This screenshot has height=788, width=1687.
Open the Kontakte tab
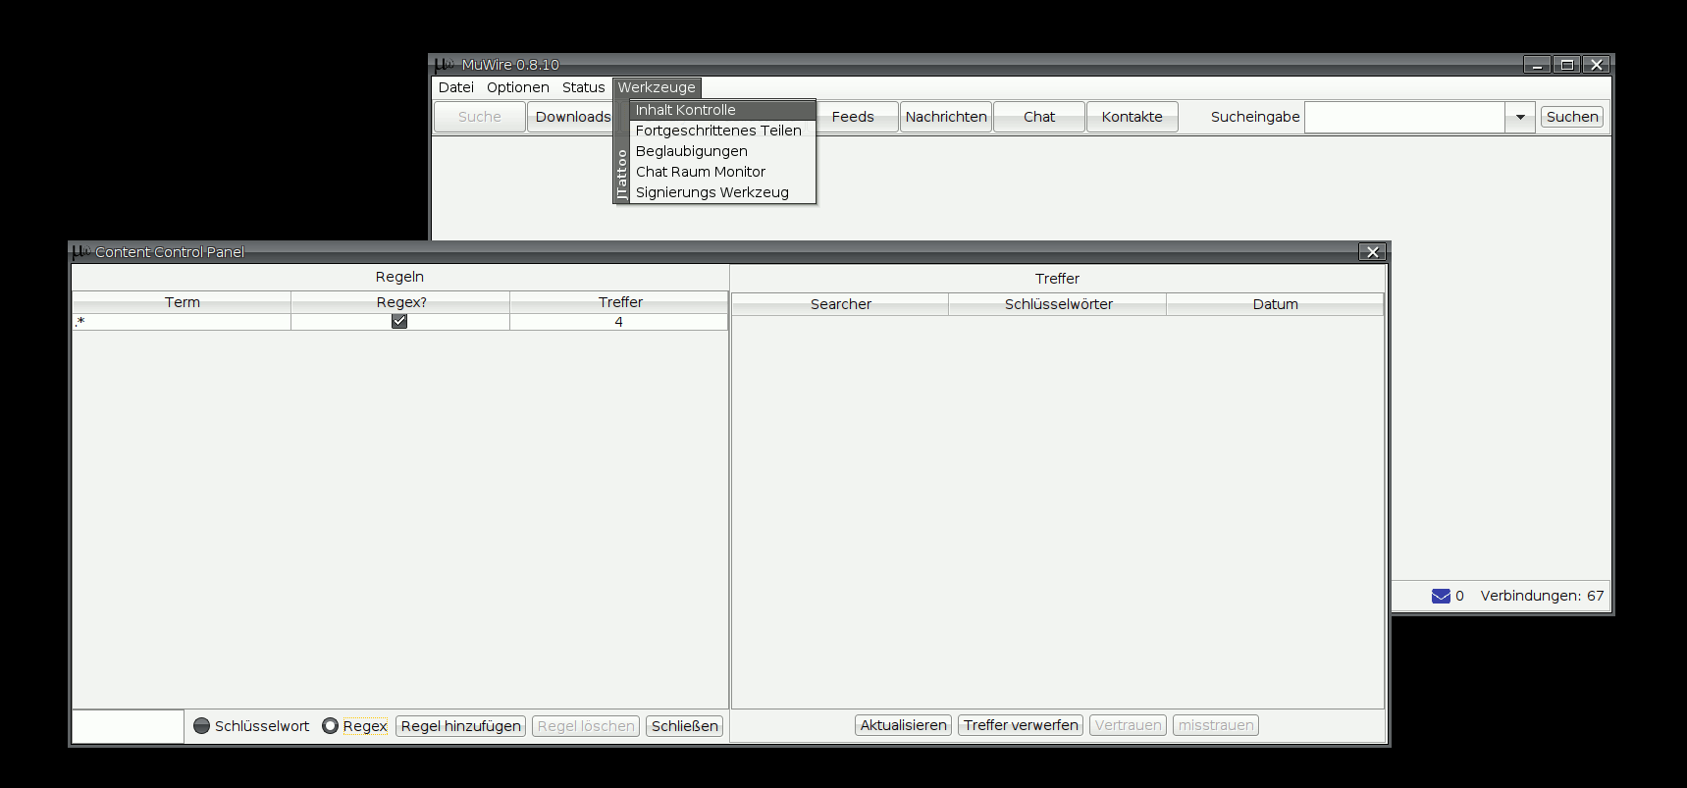[x=1132, y=117]
